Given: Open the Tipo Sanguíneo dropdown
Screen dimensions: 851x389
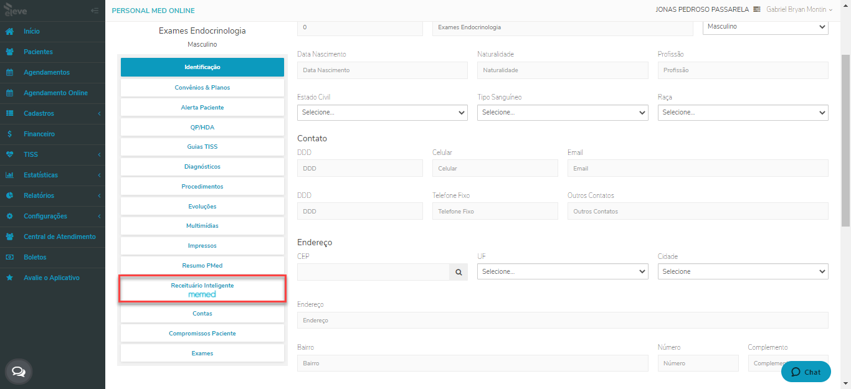Looking at the screenshot, I should coord(563,113).
